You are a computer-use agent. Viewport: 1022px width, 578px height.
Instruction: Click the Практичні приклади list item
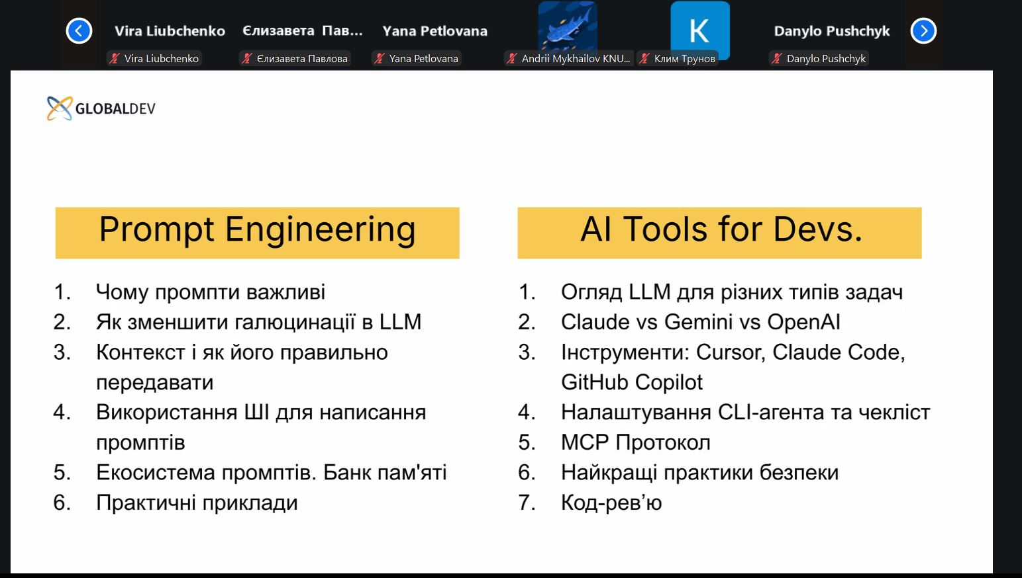[x=197, y=503]
